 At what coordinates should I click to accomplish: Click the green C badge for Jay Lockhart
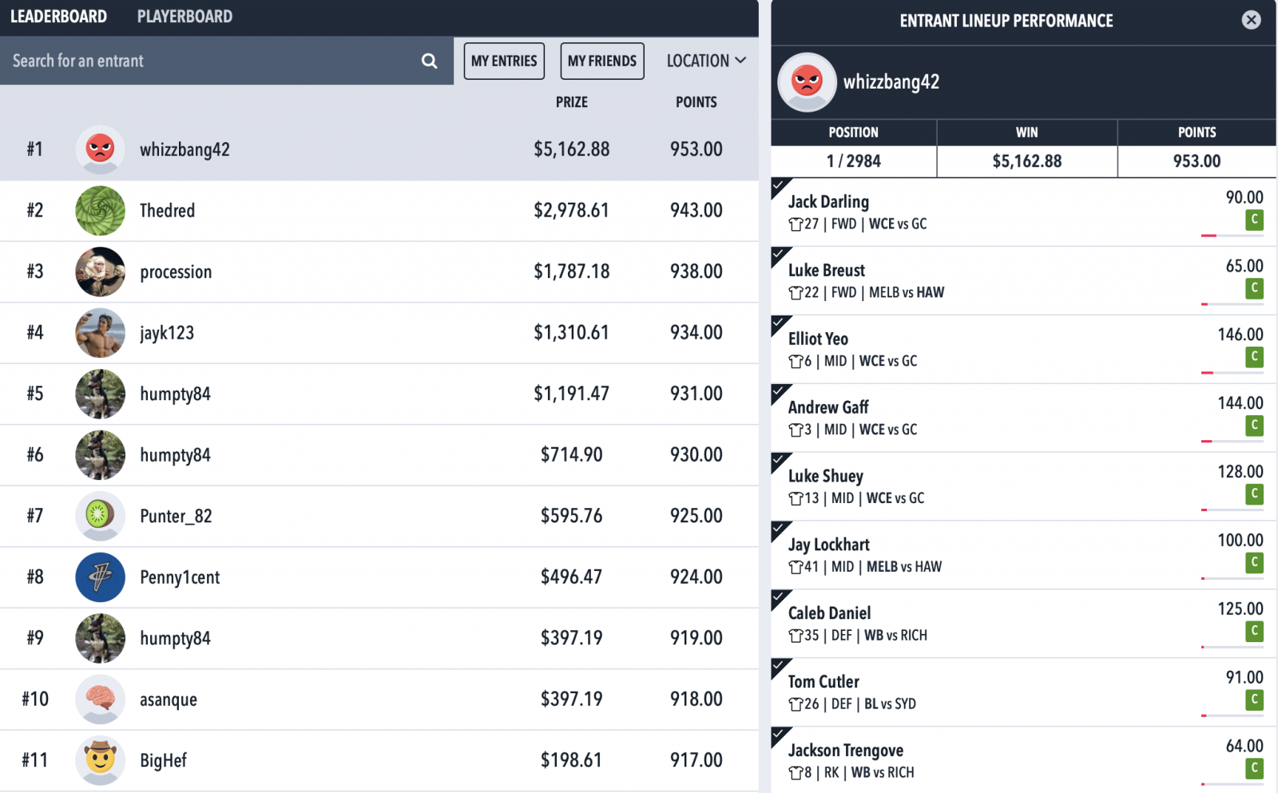click(x=1254, y=563)
